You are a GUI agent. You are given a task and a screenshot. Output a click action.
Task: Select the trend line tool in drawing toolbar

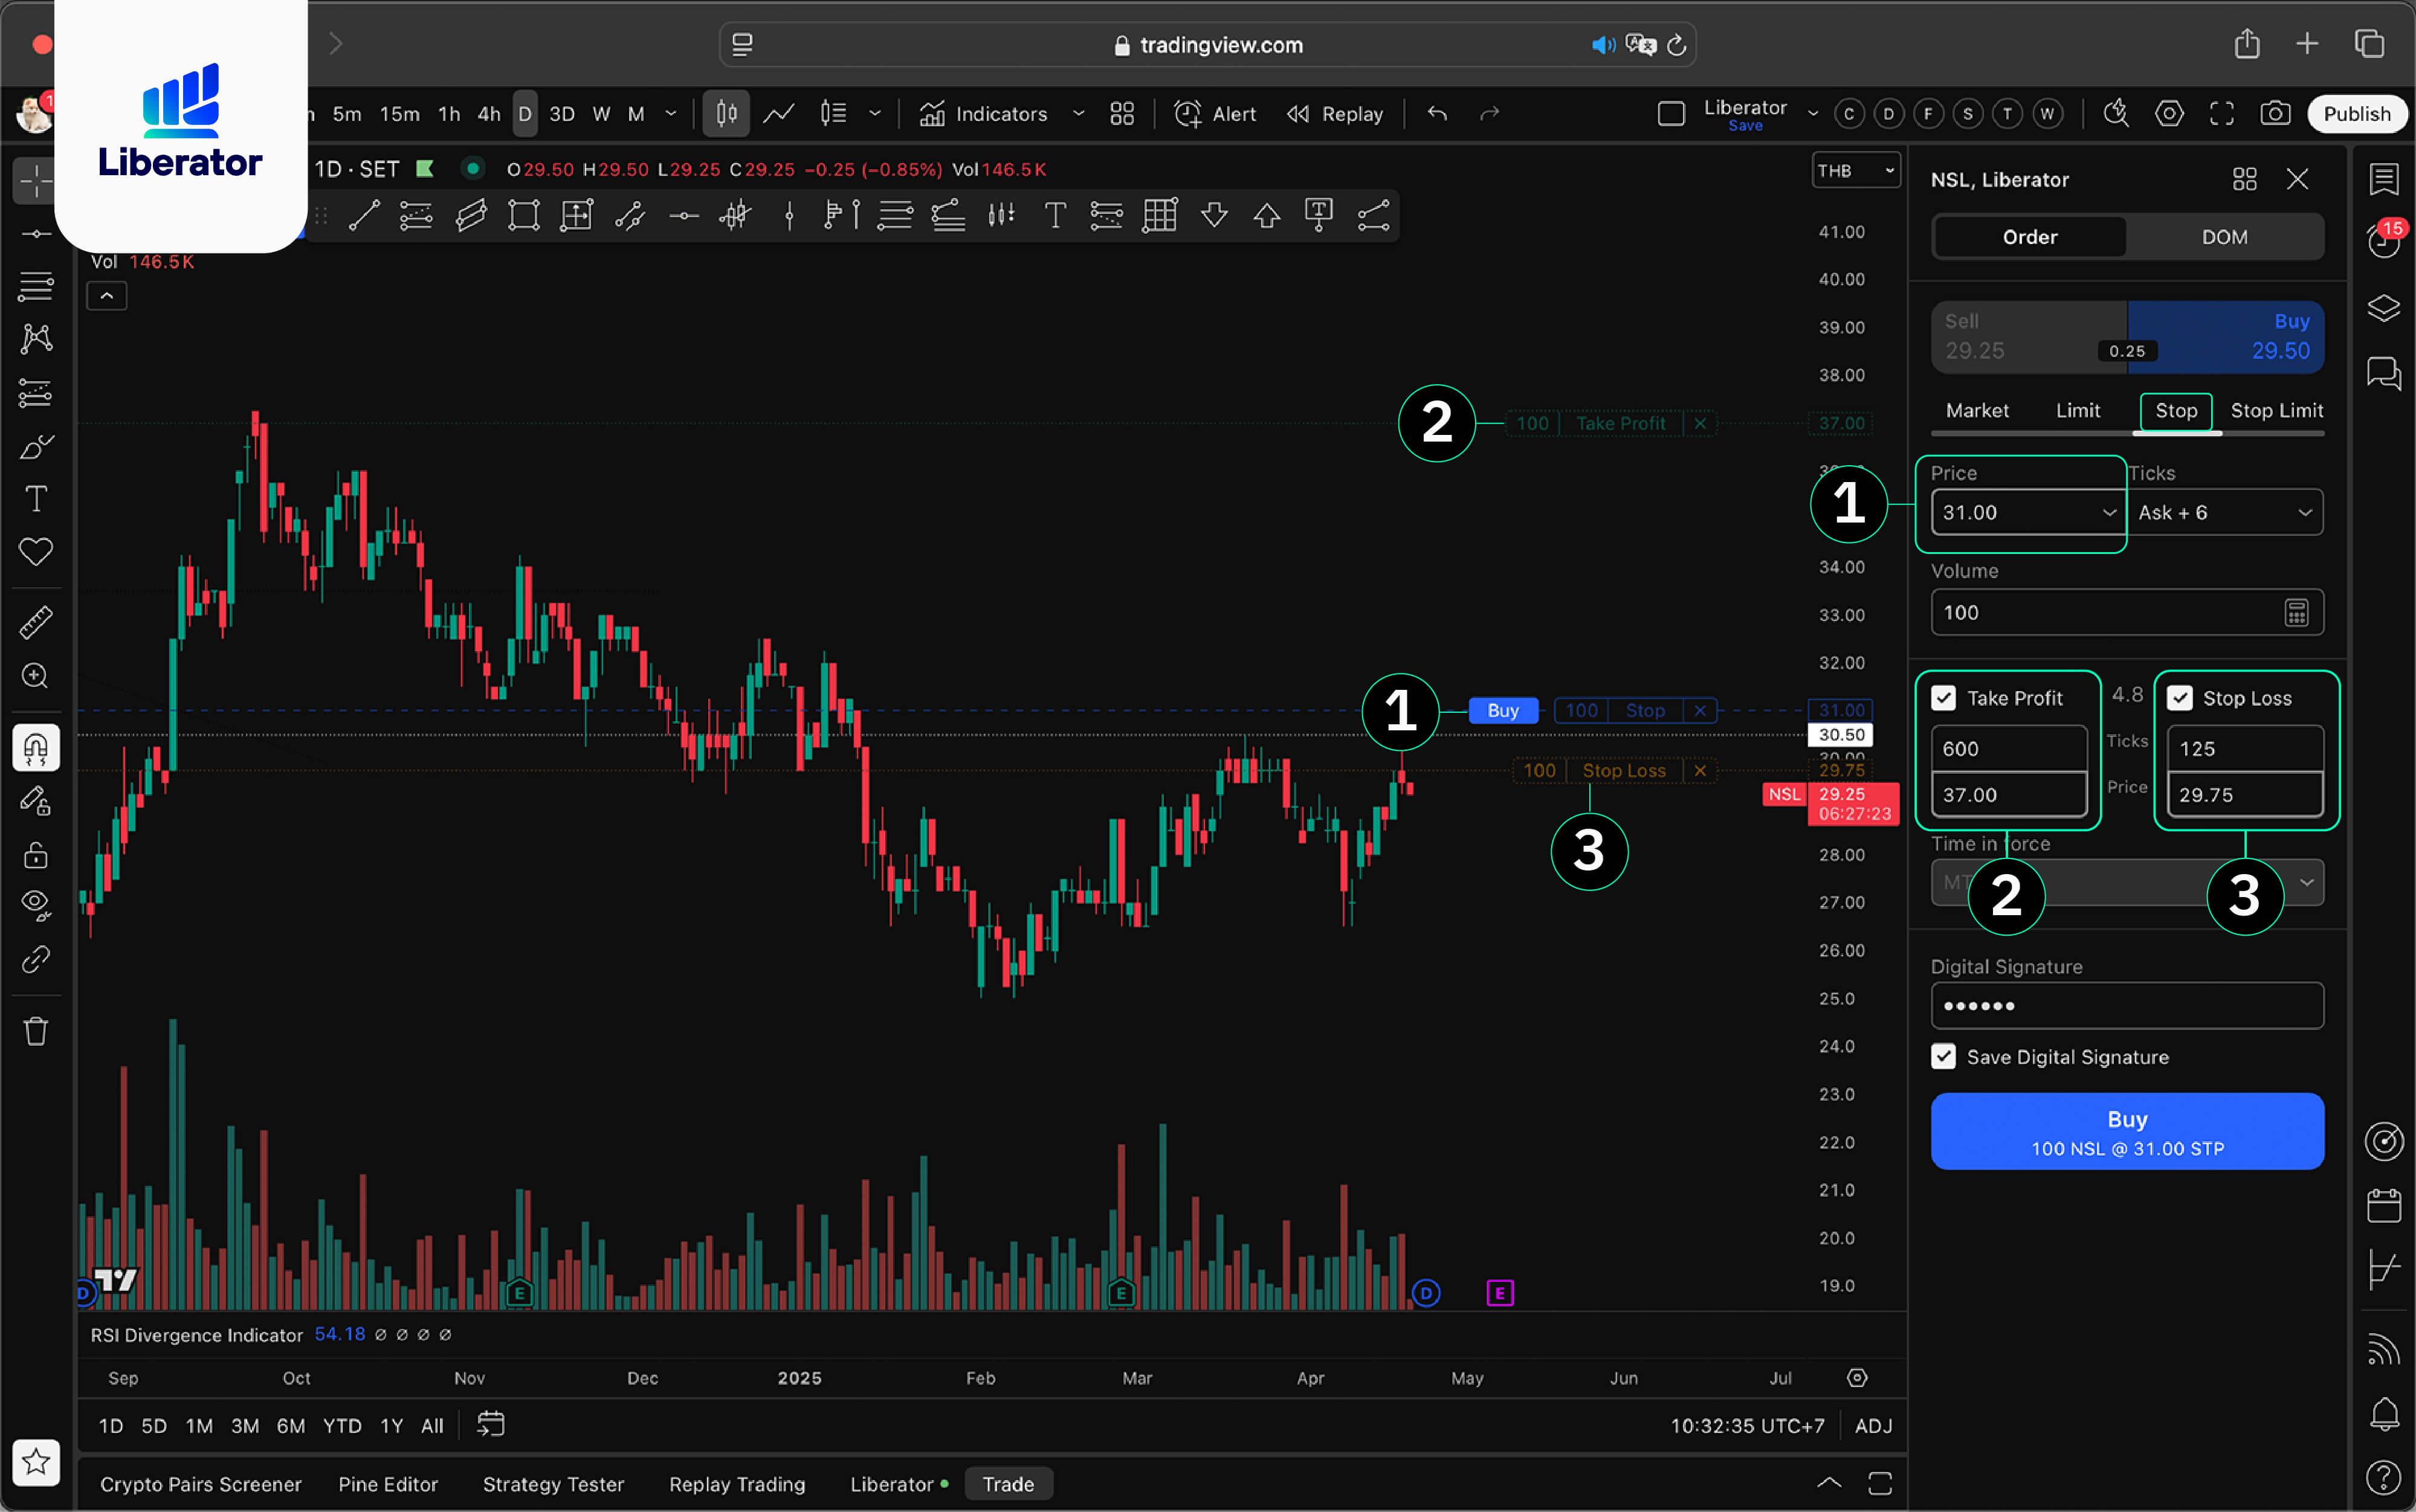pos(363,215)
